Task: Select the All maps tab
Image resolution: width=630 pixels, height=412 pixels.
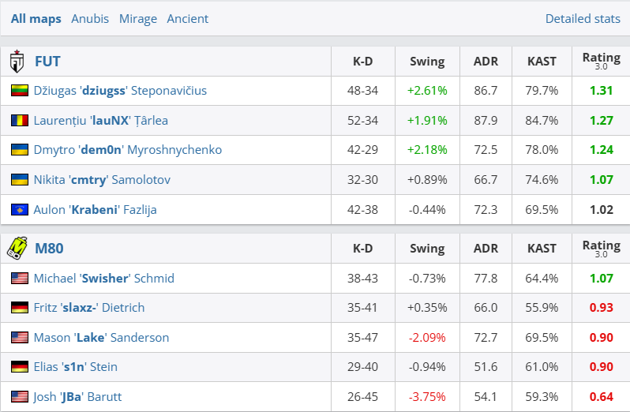Action: click(x=36, y=19)
